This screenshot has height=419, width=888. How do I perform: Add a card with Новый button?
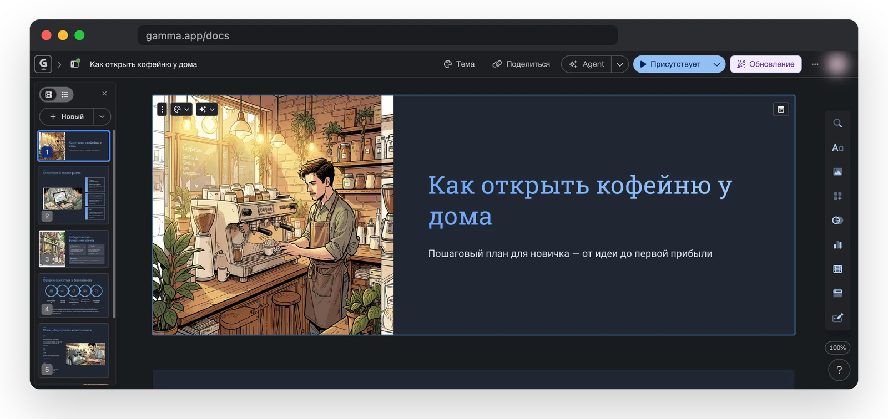pyautogui.click(x=67, y=116)
